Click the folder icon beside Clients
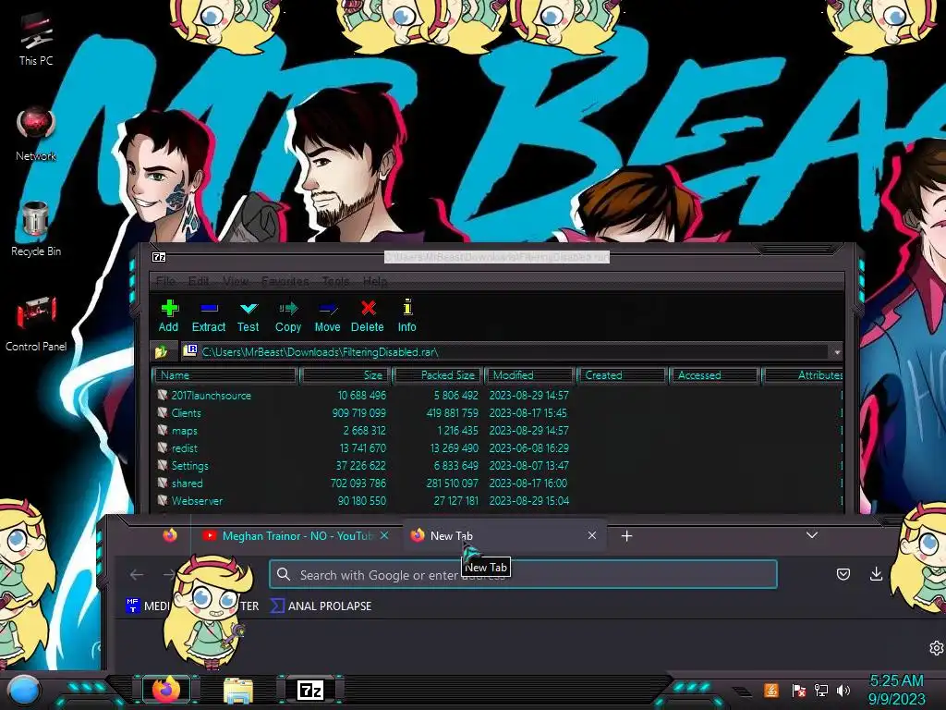This screenshot has width=946, height=710. (x=163, y=413)
